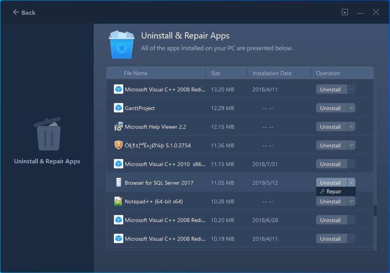Viewport: 390px width, 273px height.
Task: Click the GanttProject app icon
Action: (x=118, y=108)
